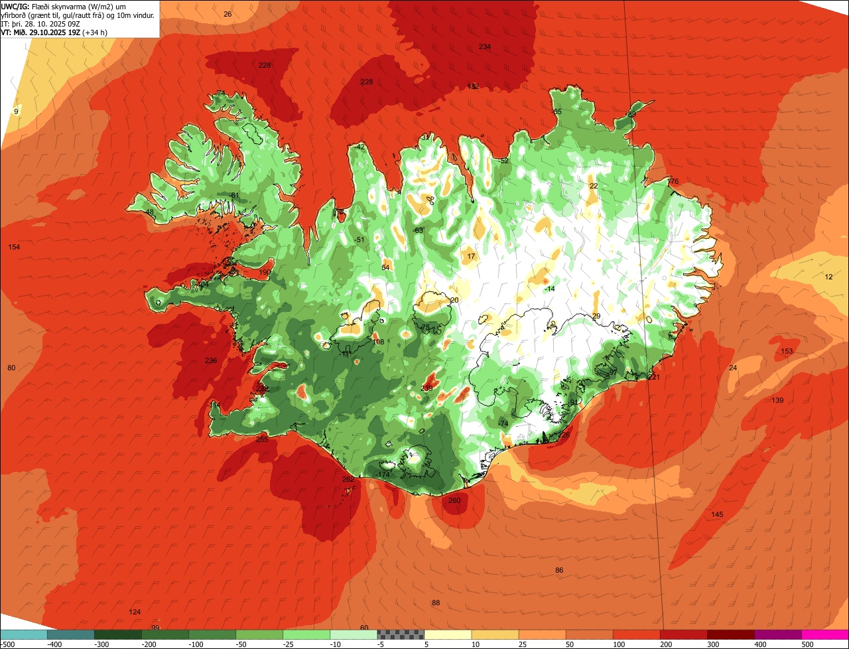
Task: Click the dark red 200 to 300 legend swatch
Action: [684, 634]
